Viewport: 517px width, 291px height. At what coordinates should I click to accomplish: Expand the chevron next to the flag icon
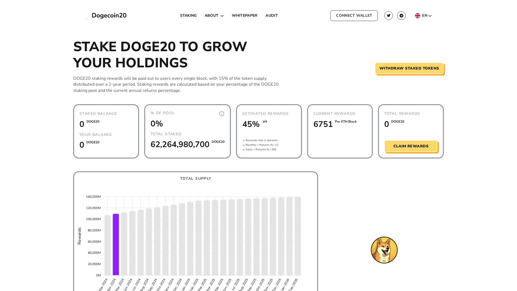click(x=430, y=16)
